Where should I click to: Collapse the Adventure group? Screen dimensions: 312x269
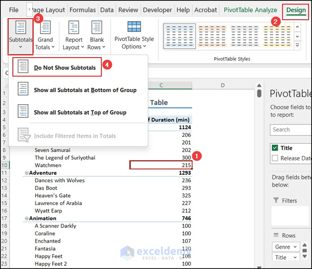[26, 173]
